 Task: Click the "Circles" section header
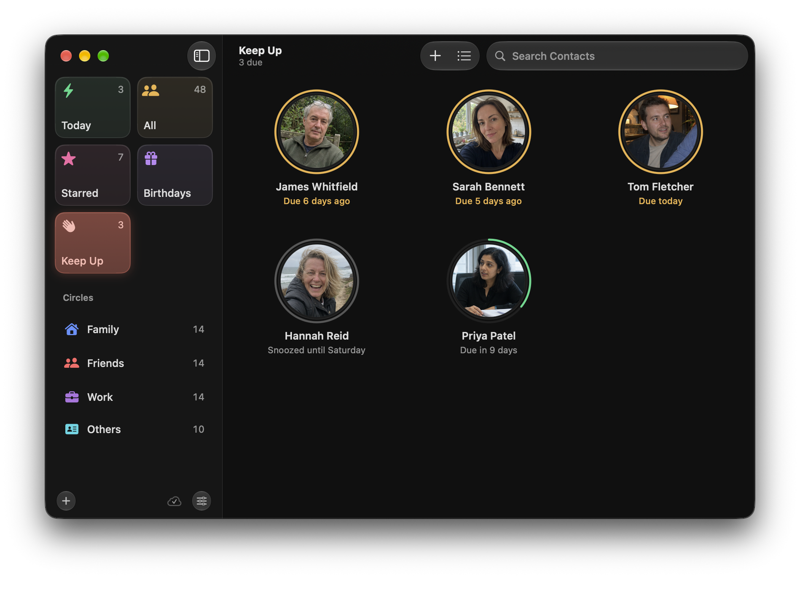(x=78, y=298)
